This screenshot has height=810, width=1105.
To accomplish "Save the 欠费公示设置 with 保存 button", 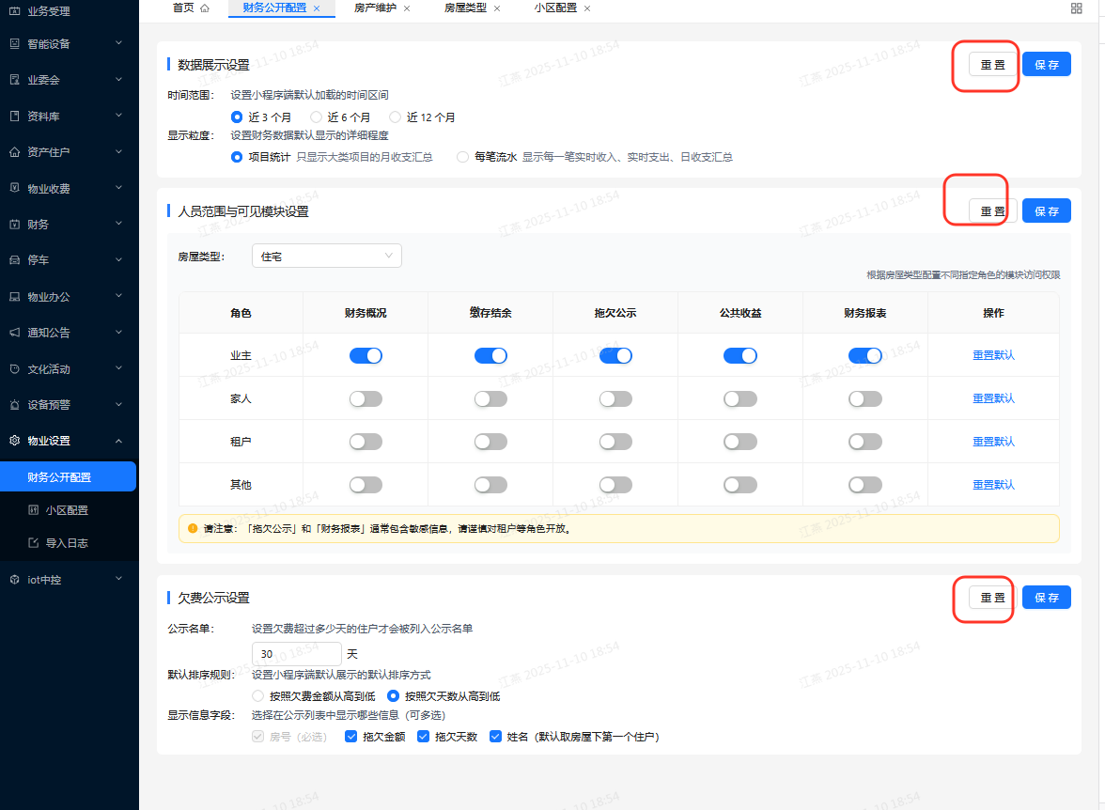I will 1046,597.
